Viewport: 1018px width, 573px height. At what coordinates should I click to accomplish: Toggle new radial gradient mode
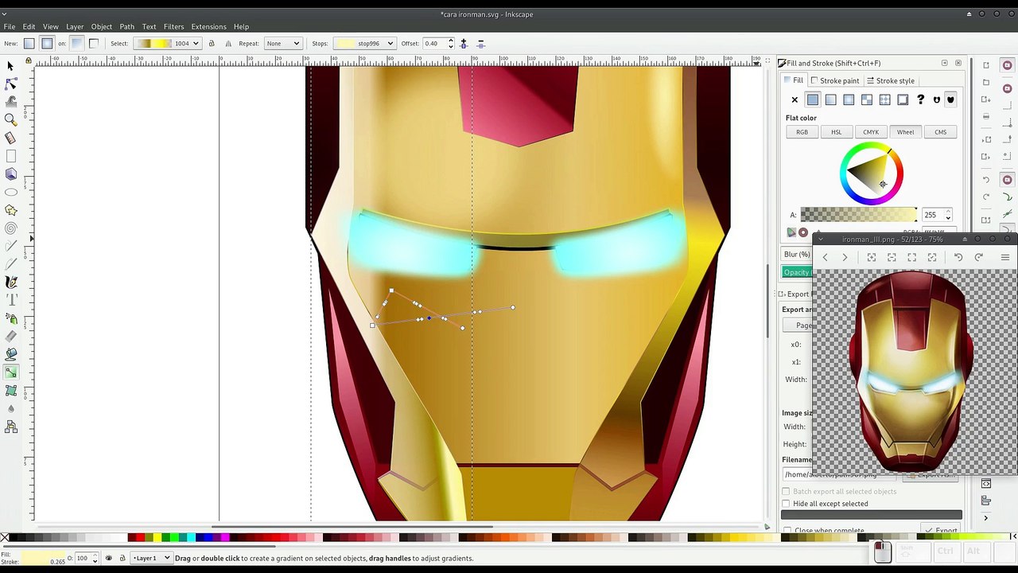click(47, 44)
